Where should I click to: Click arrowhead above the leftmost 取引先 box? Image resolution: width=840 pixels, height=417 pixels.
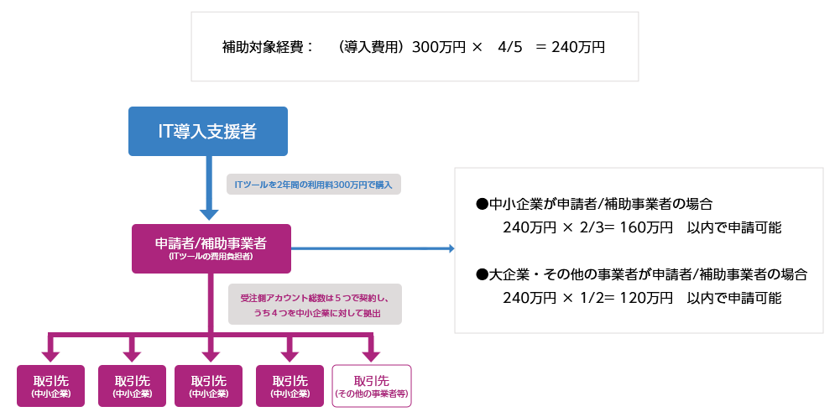tap(51, 352)
